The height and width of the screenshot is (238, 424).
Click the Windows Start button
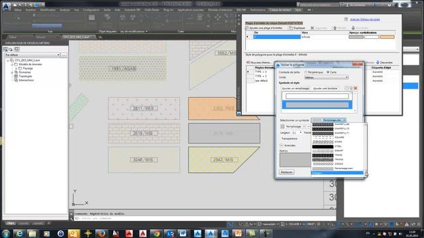point(6,233)
